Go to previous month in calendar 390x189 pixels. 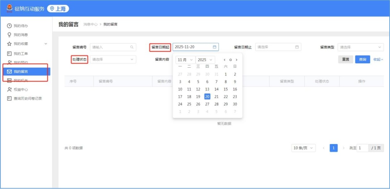(x=225, y=60)
